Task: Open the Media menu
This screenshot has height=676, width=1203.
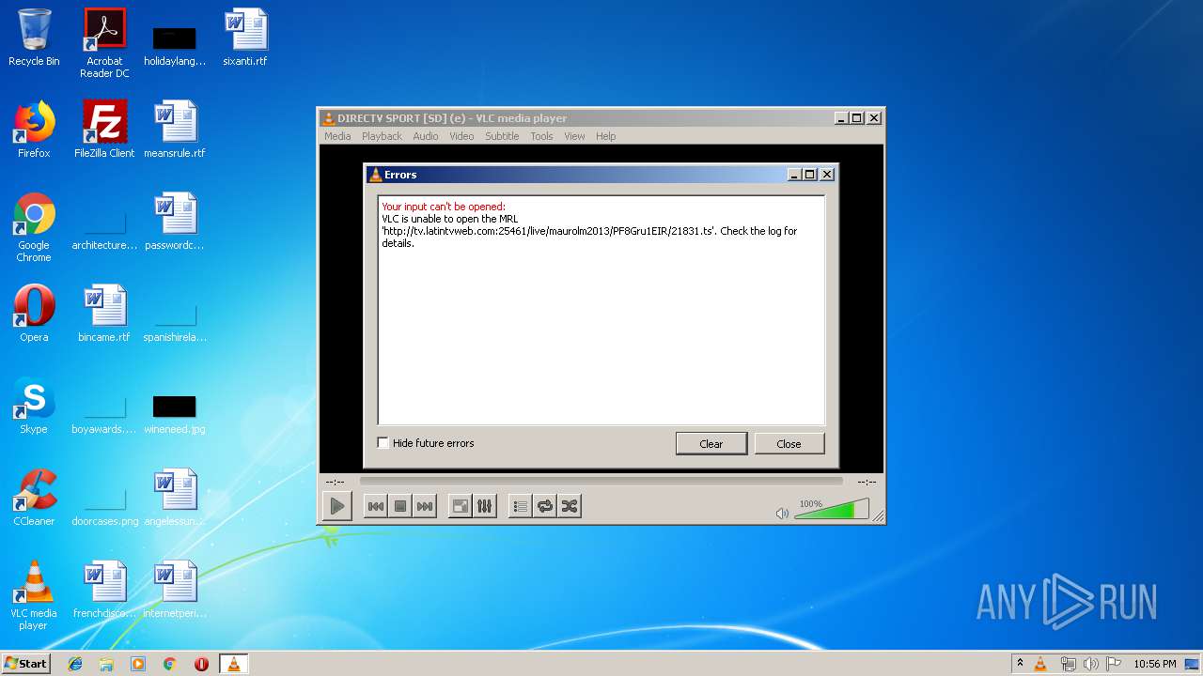Action: coord(337,136)
